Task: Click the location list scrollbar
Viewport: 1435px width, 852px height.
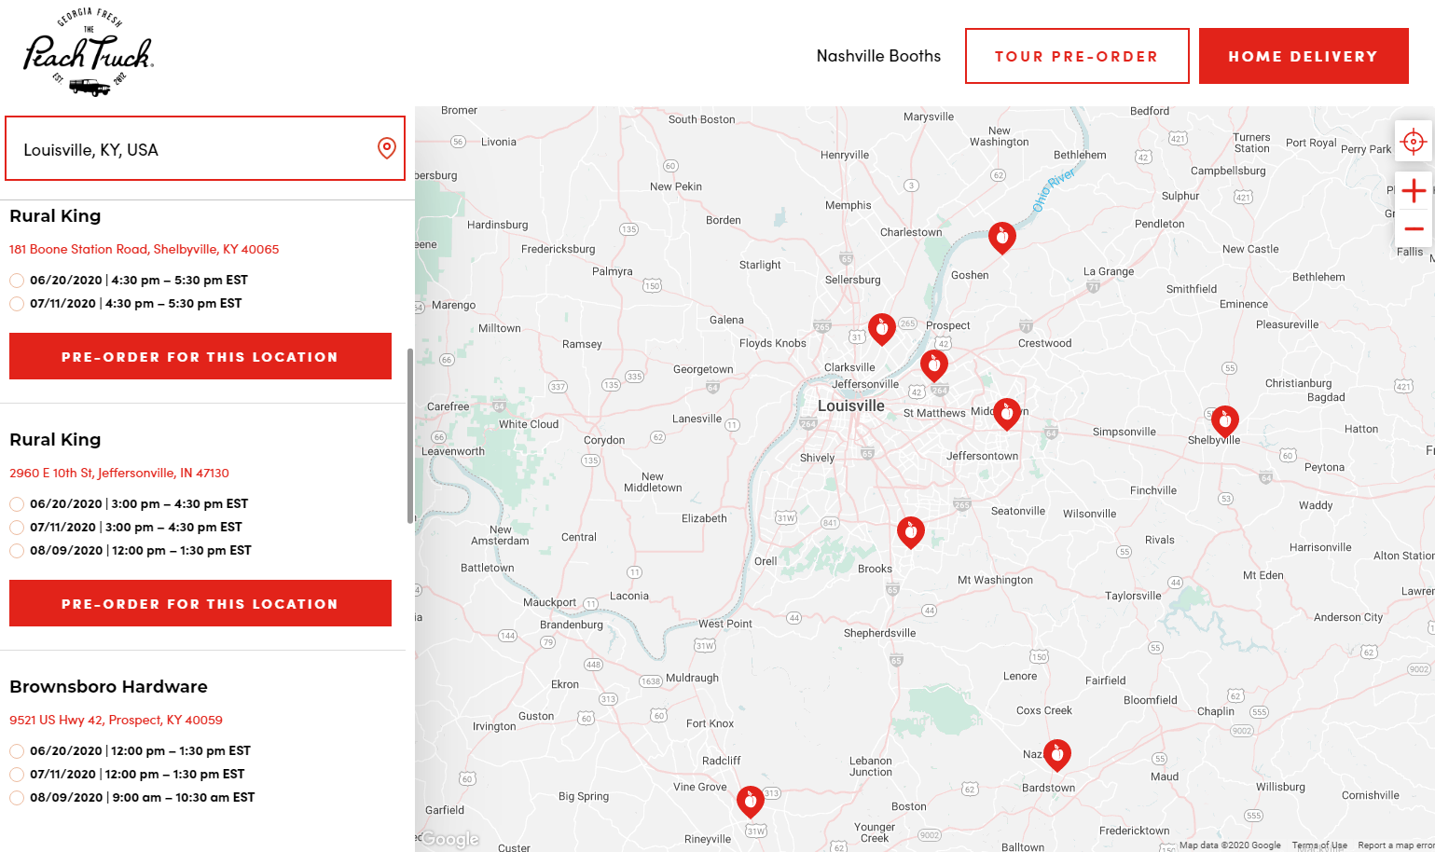Action: 410,435
